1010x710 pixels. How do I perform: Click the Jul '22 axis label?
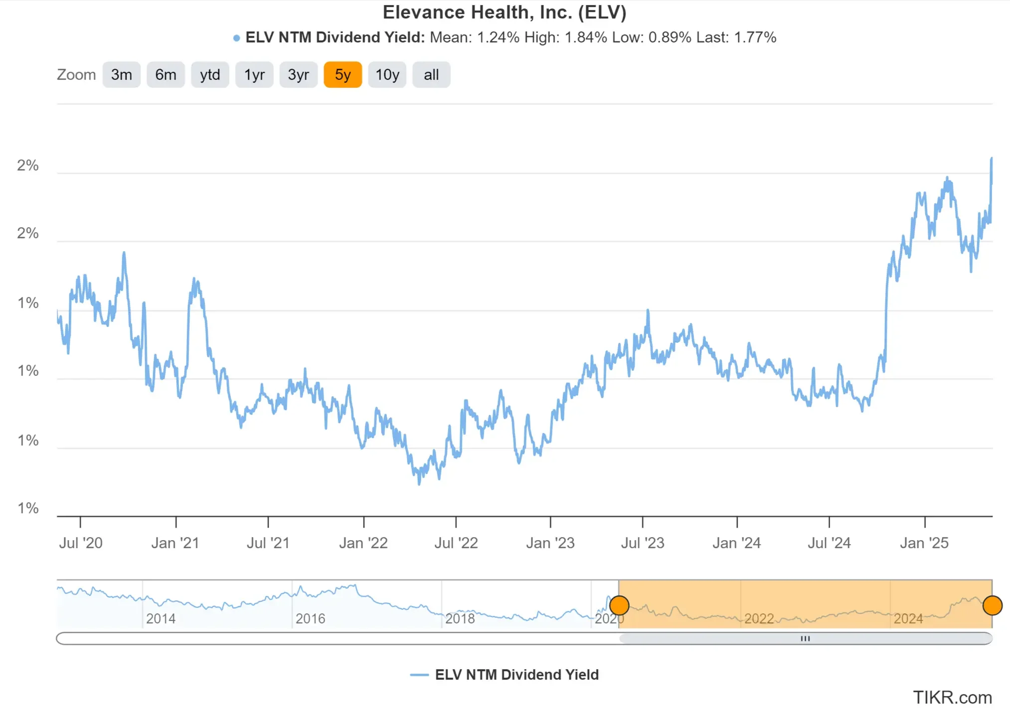(456, 543)
